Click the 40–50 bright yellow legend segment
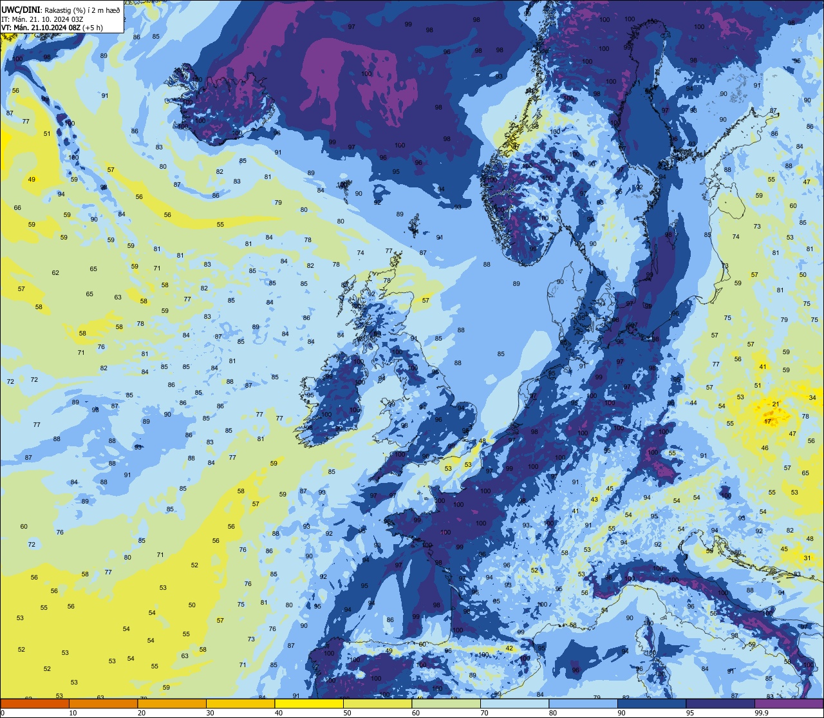The height and width of the screenshot is (718, 824). point(309,703)
